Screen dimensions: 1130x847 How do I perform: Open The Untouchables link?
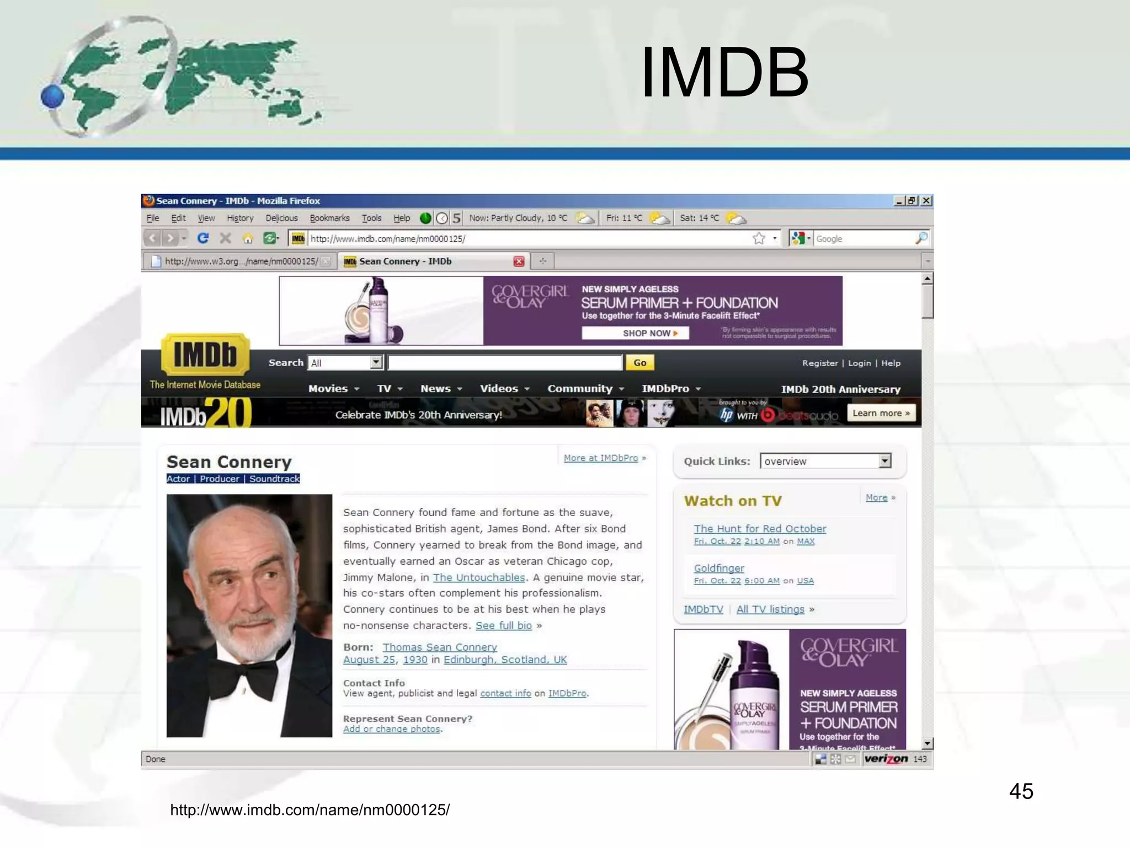point(479,577)
